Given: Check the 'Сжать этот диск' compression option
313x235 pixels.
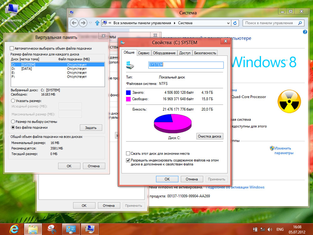Looking at the screenshot, I should point(128,154).
